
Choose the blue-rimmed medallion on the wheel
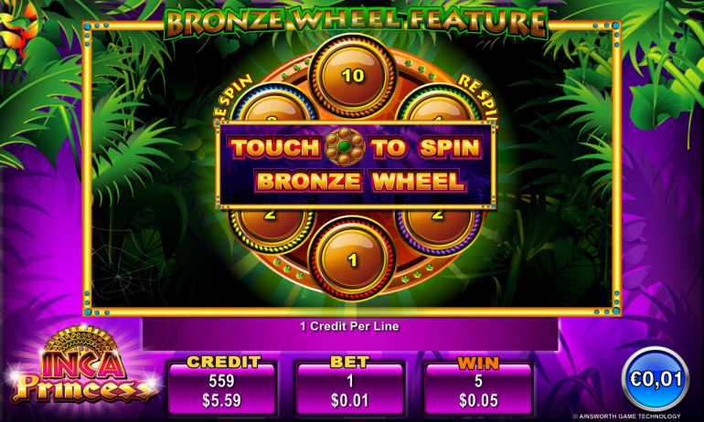click(x=272, y=105)
